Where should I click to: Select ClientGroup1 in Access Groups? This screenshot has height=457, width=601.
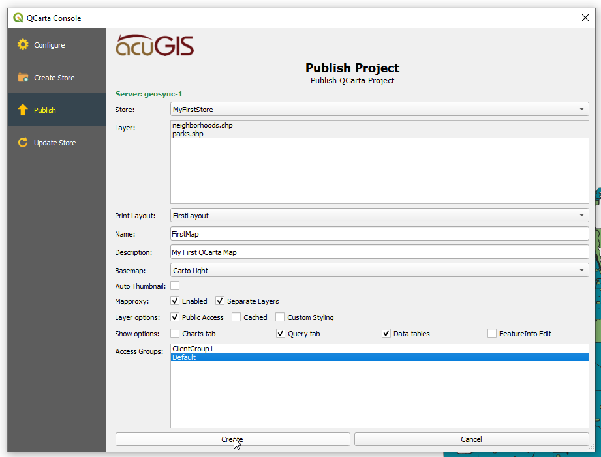pos(379,349)
